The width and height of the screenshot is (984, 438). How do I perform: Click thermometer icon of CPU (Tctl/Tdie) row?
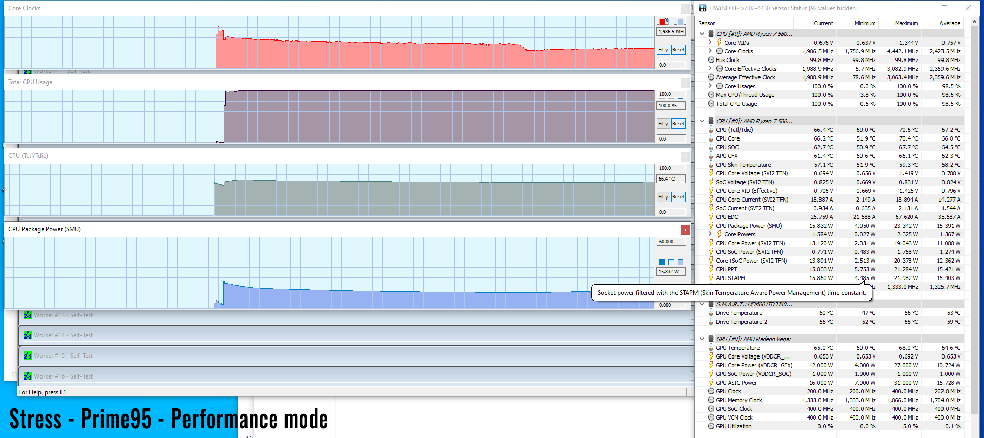pyautogui.click(x=711, y=130)
